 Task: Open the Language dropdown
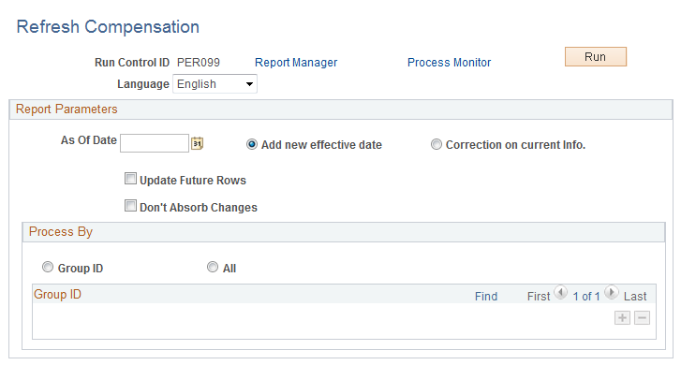[215, 84]
